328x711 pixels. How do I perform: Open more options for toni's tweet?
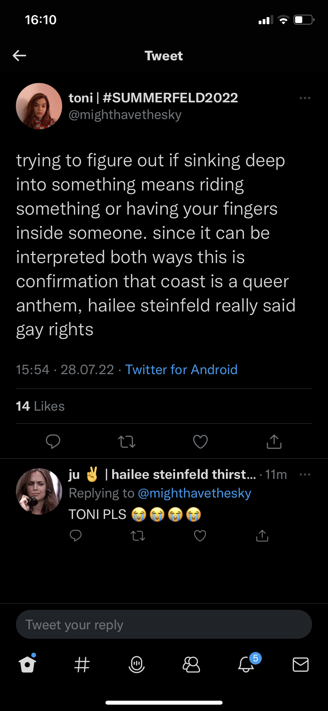pos(305,98)
